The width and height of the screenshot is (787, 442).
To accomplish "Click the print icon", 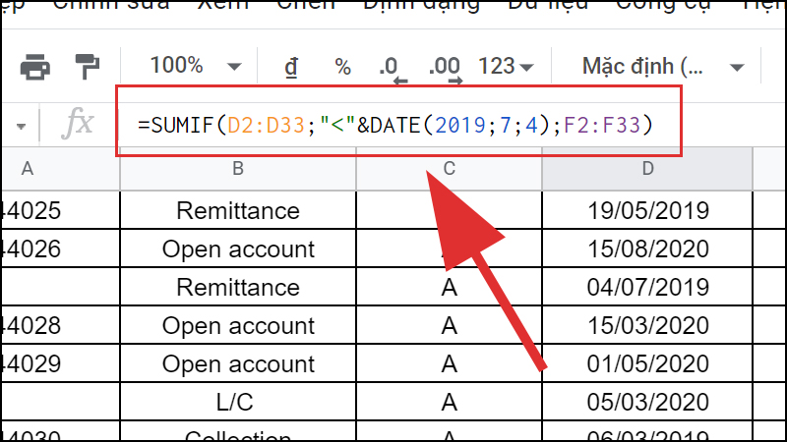I will (35, 67).
